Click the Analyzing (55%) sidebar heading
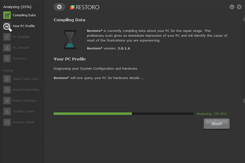Image resolution: width=245 pixels, height=163 pixels. coord(17,7)
